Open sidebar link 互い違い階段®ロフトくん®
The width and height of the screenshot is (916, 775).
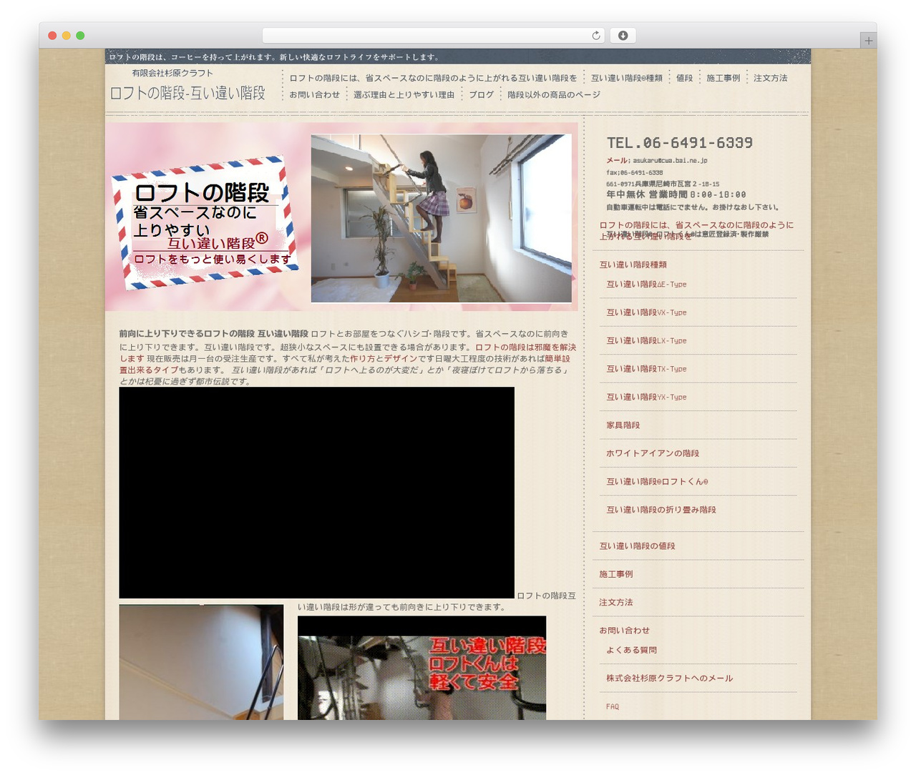point(657,482)
